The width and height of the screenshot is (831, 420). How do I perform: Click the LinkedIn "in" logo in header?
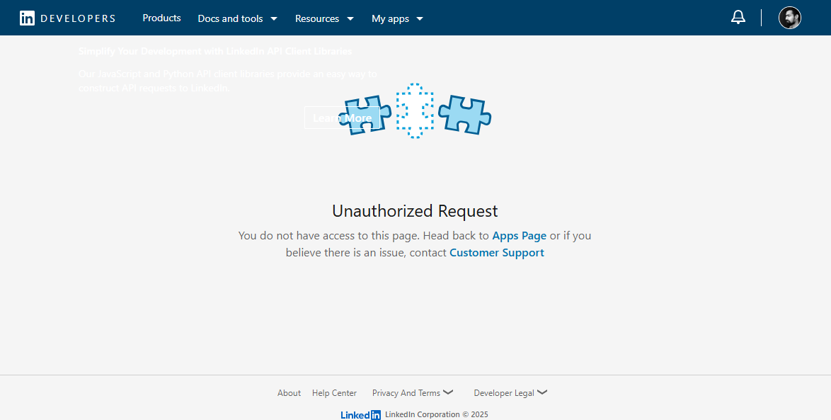[x=27, y=18]
